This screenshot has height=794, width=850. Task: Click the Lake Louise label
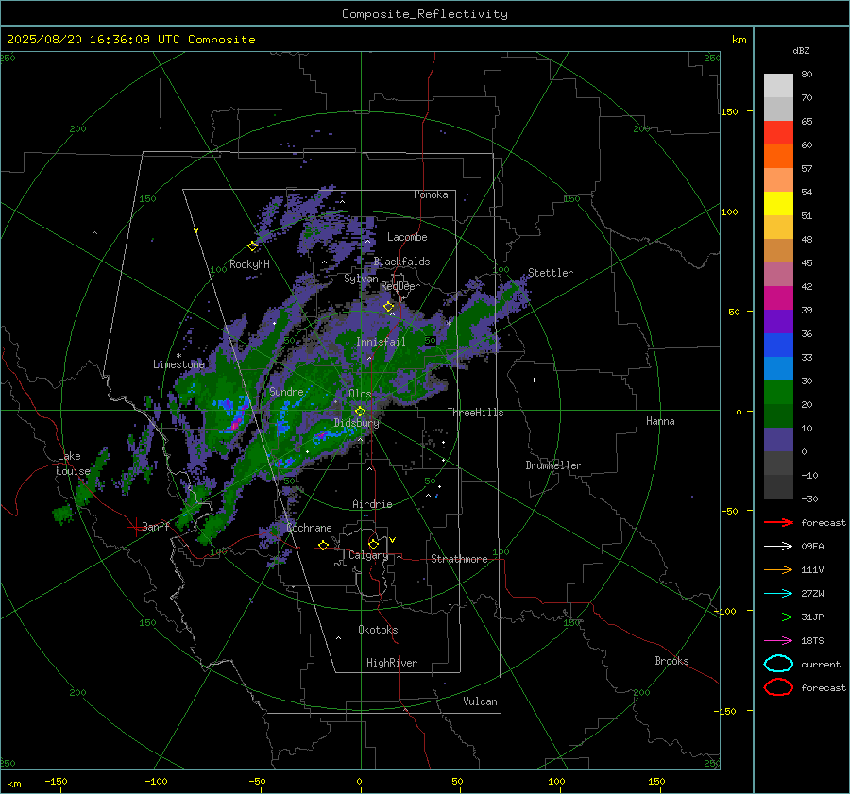pos(73,464)
